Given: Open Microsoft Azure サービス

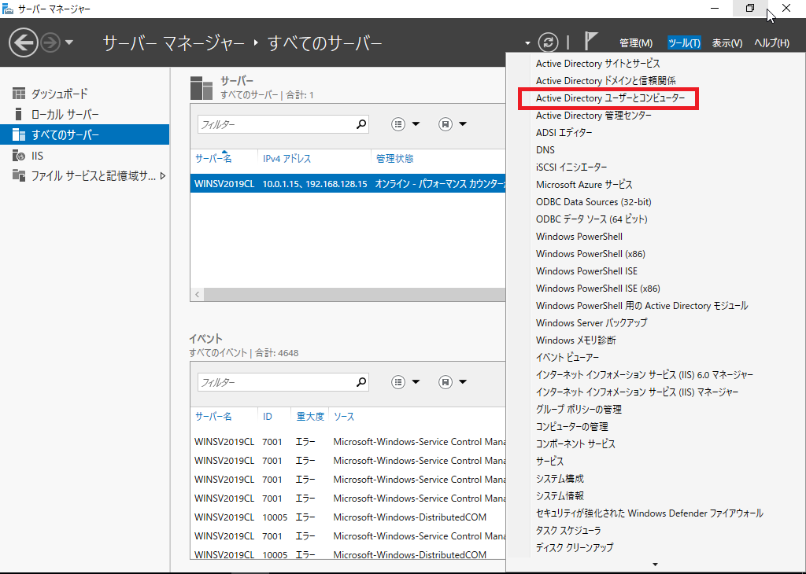Looking at the screenshot, I should 584,184.
